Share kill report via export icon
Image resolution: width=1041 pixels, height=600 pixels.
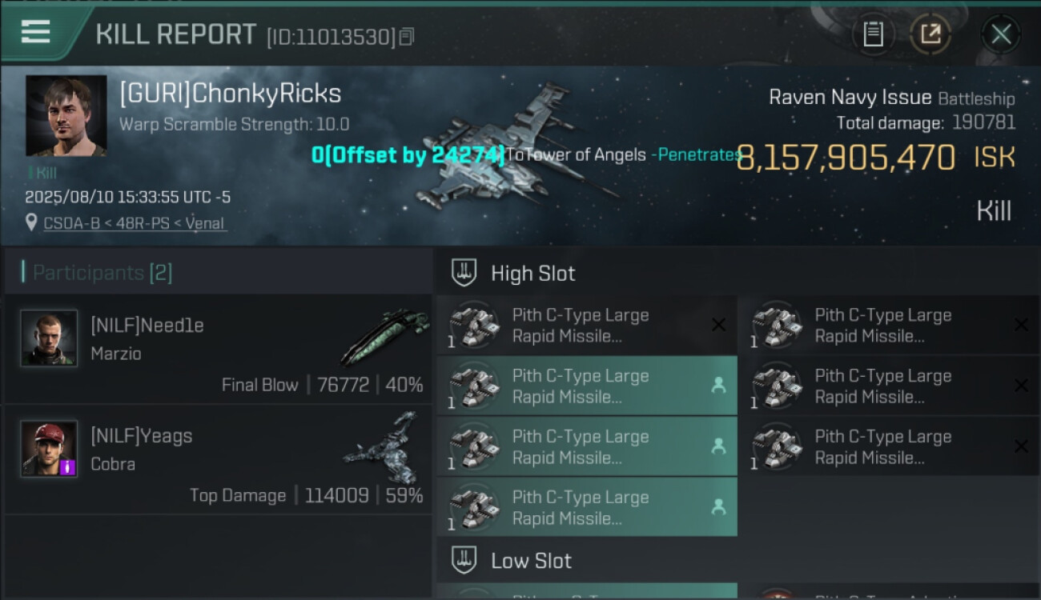tap(930, 34)
